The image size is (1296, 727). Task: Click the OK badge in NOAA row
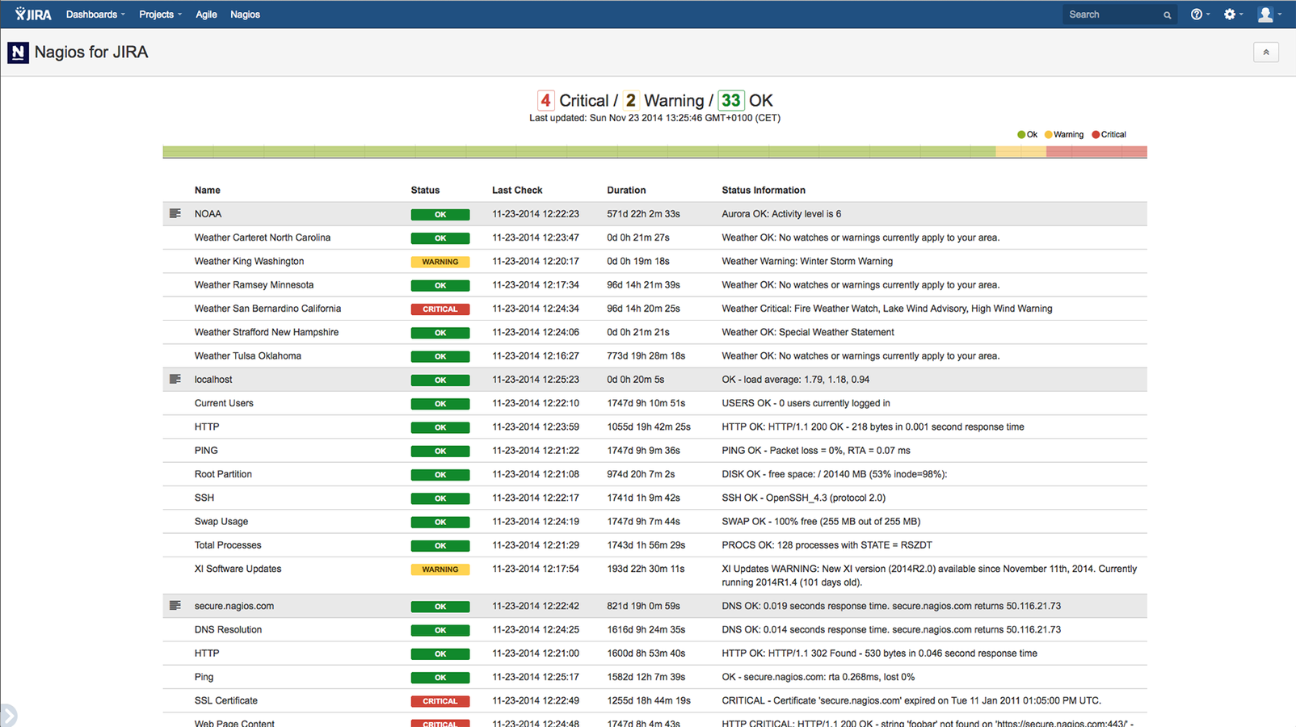pyautogui.click(x=440, y=215)
